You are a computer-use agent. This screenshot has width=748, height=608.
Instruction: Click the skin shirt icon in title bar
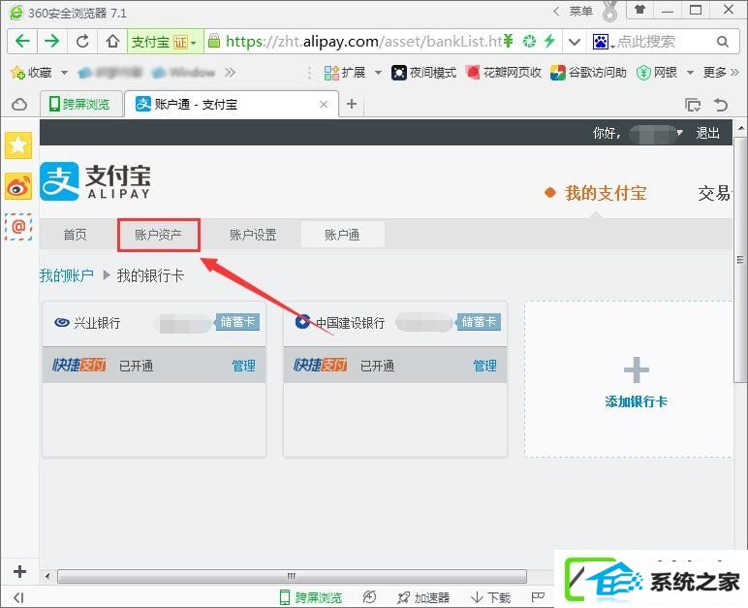point(639,9)
